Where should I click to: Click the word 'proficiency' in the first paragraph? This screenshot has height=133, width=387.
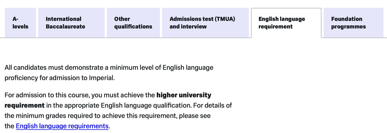[21, 78]
